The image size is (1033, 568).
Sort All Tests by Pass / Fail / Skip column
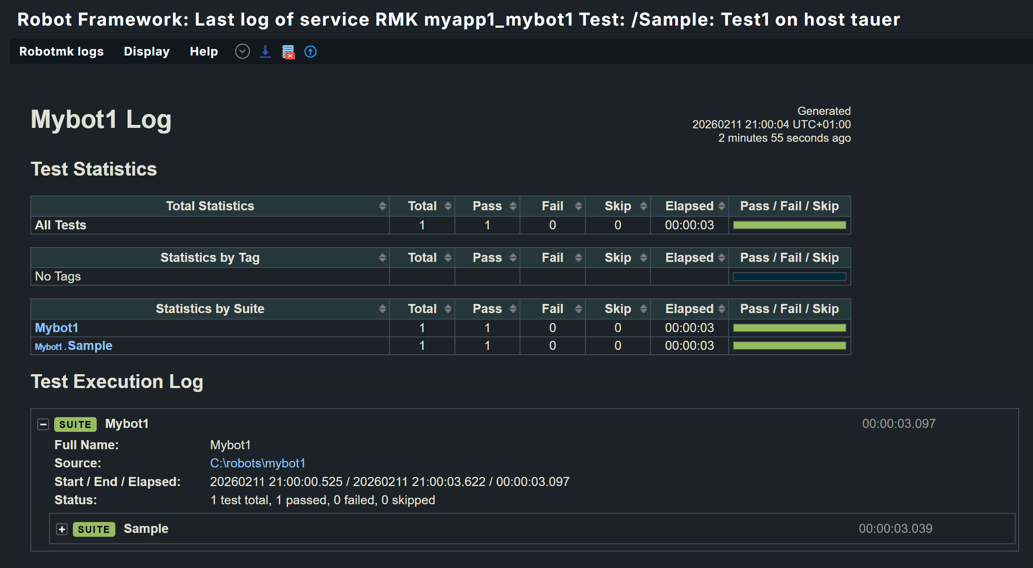coord(789,206)
